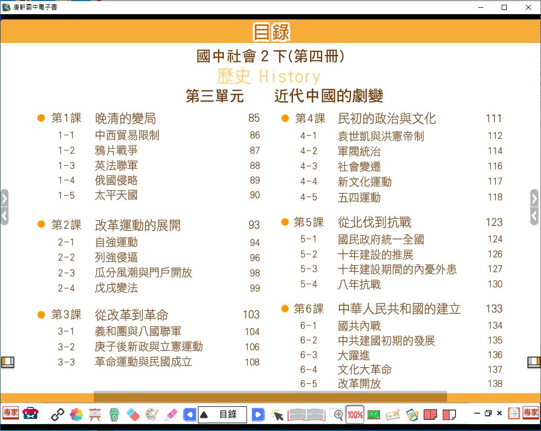Click the chain link icon
The image size is (541, 431).
pyautogui.click(x=57, y=415)
